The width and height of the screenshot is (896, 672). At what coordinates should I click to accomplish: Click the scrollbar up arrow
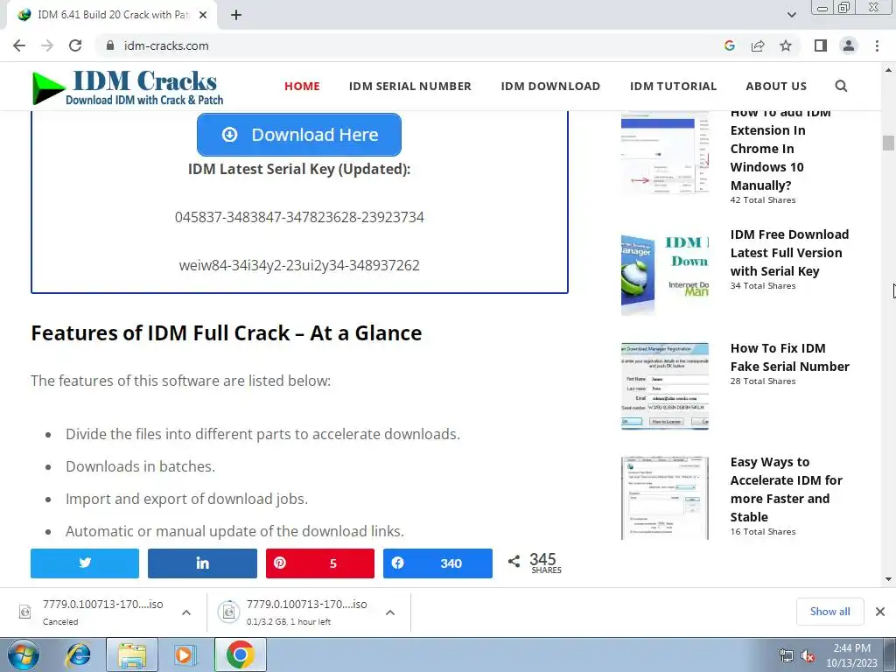pos(888,70)
